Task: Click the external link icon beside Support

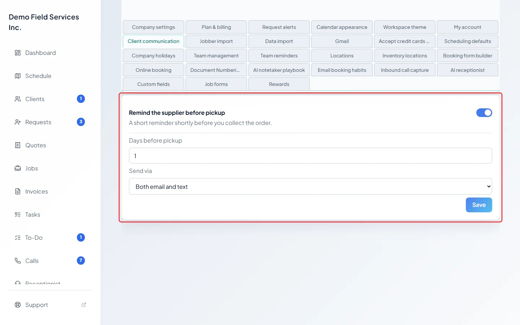Action: tap(84, 305)
